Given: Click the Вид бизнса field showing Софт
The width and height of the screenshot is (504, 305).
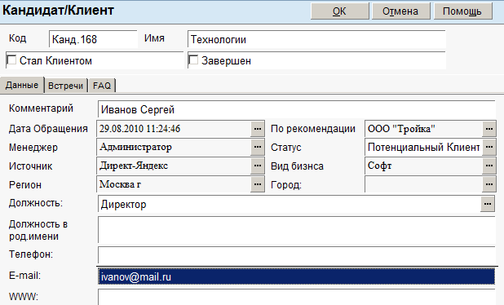Looking at the screenshot, I should [423, 166].
